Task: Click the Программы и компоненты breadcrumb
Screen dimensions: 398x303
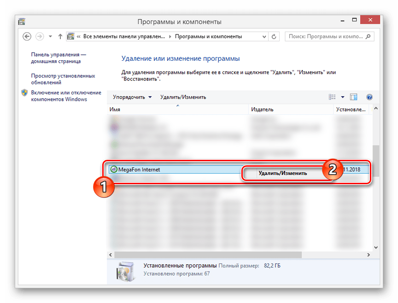Action: pyautogui.click(x=208, y=36)
